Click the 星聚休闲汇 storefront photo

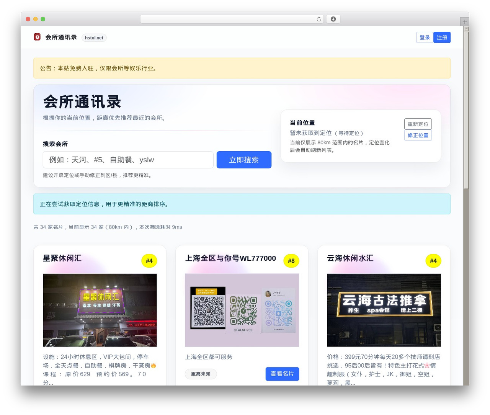click(x=100, y=310)
